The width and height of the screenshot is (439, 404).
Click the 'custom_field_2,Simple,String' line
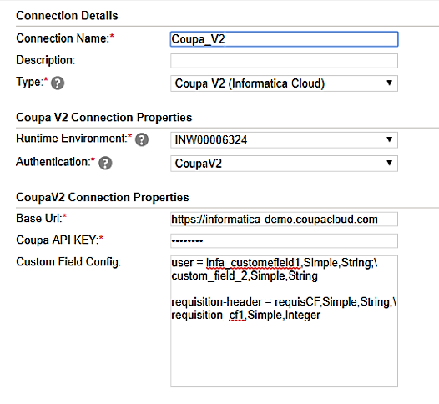click(245, 275)
